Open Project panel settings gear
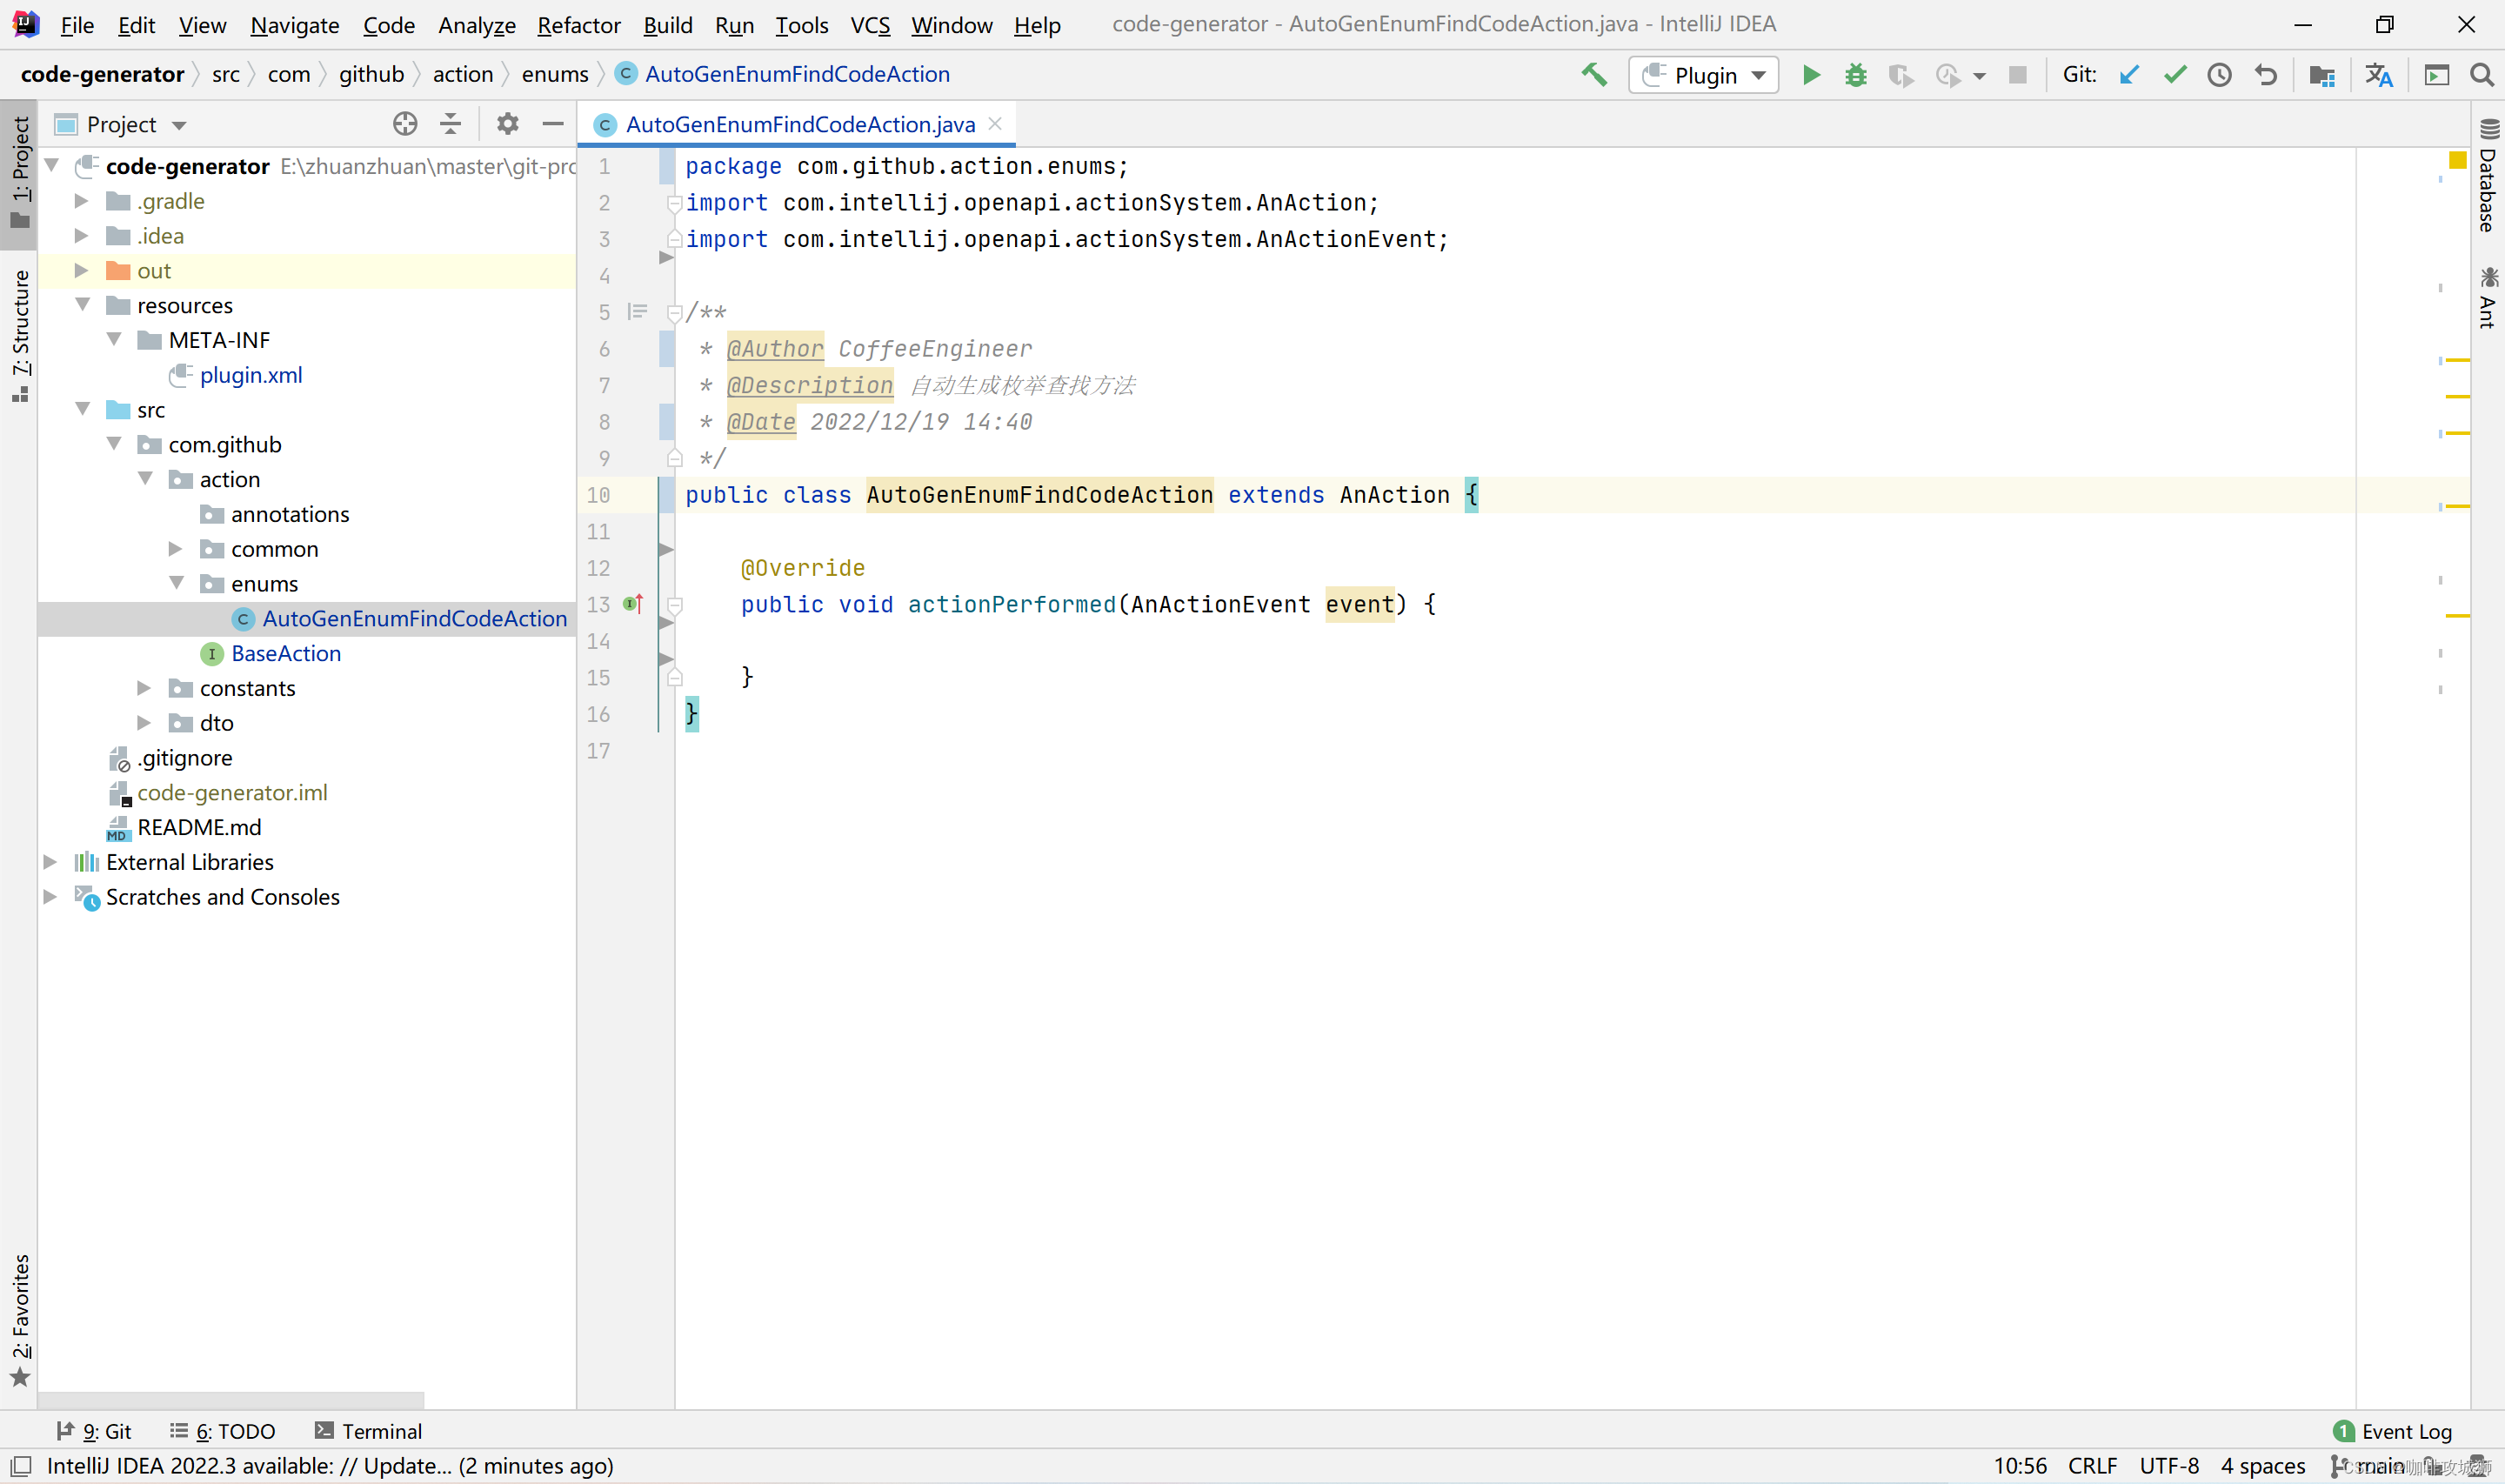This screenshot has height=1484, width=2505. click(508, 124)
